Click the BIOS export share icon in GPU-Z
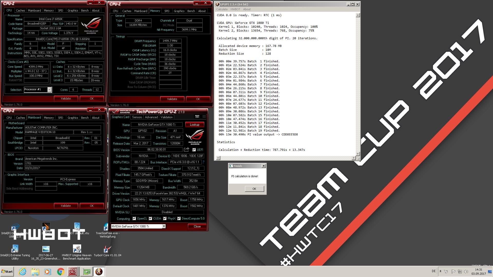The height and width of the screenshot is (277, 493). pos(187,150)
